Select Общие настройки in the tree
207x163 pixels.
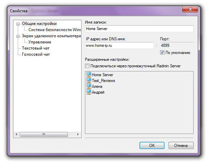pos(39,24)
